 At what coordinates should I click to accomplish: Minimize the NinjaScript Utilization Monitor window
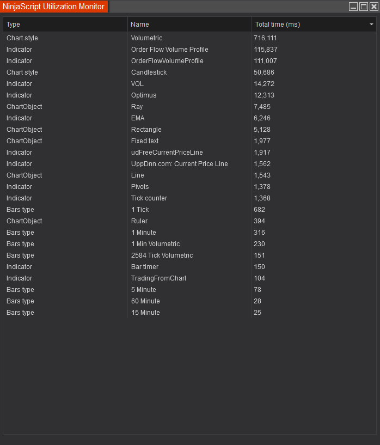point(353,7)
